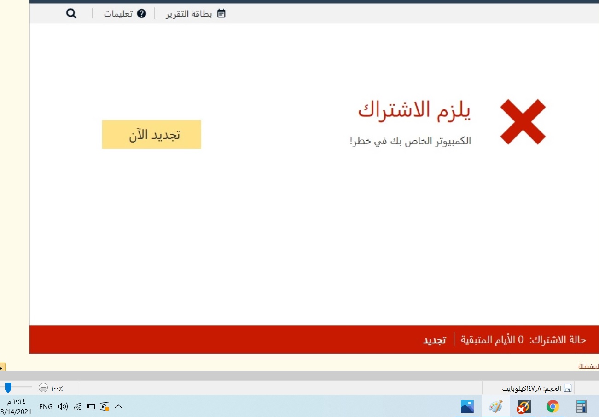Click the يلزم الاشتراك heading
Image resolution: width=599 pixels, height=417 pixels.
click(x=415, y=111)
